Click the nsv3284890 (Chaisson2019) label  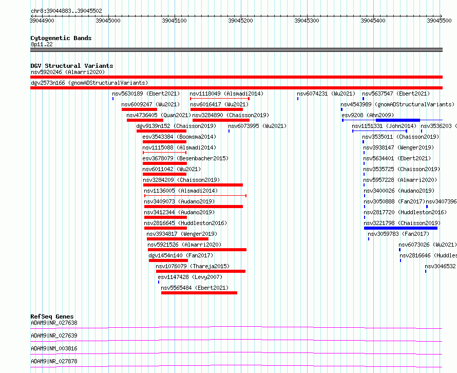[231, 115]
